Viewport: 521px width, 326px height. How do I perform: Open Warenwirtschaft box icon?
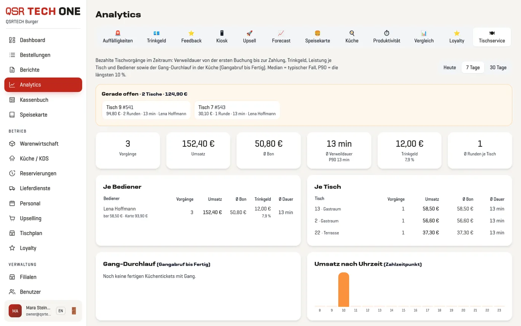[x=12, y=143]
